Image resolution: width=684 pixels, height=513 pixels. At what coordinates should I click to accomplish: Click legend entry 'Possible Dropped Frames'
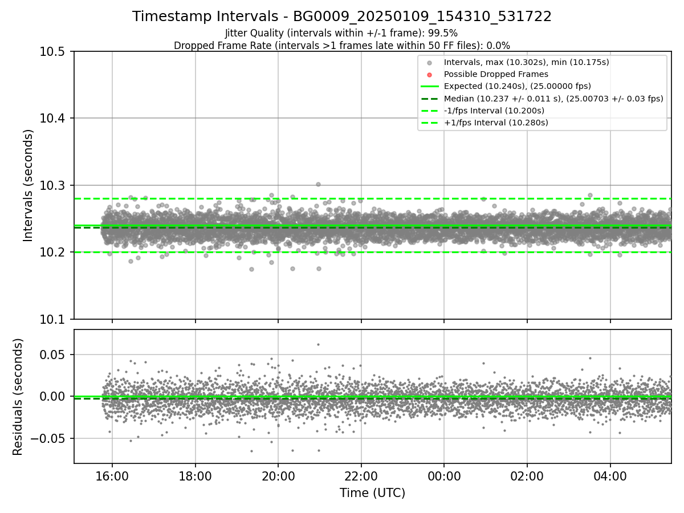496,74
